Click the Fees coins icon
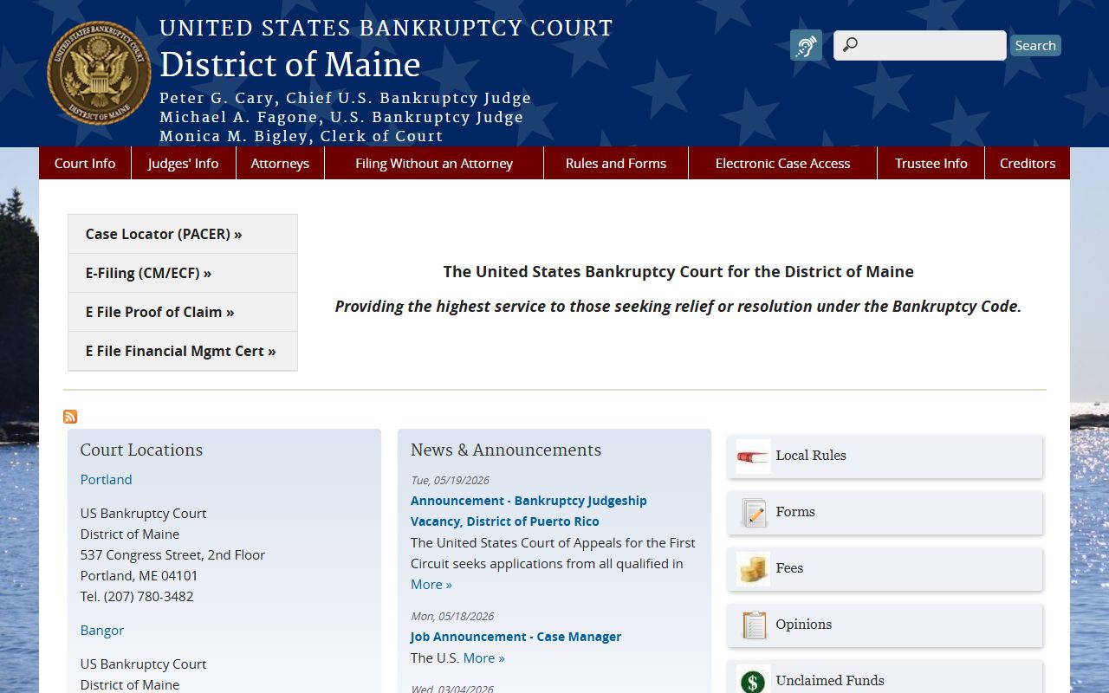The width and height of the screenshot is (1109, 693). tap(753, 569)
